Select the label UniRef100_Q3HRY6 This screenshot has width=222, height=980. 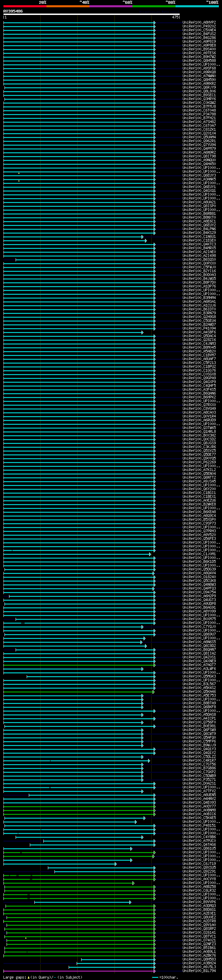click(x=199, y=99)
